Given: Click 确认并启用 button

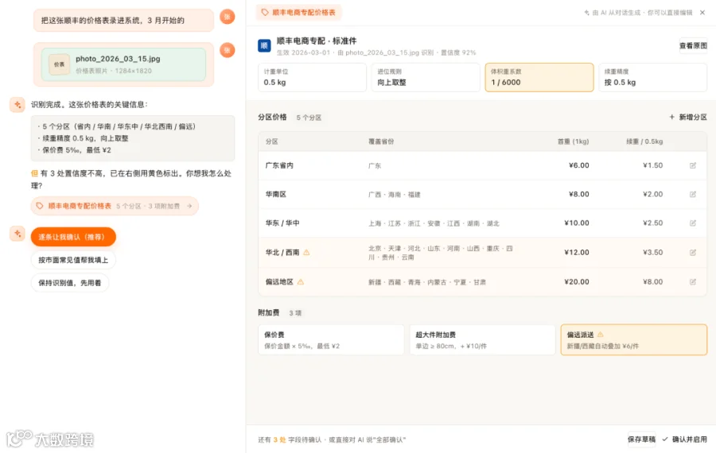Looking at the screenshot, I should click(x=684, y=439).
